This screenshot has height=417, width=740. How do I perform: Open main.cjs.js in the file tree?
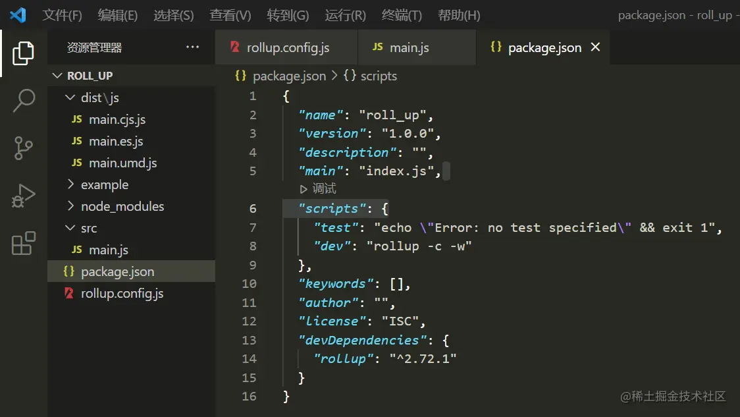pos(131,119)
